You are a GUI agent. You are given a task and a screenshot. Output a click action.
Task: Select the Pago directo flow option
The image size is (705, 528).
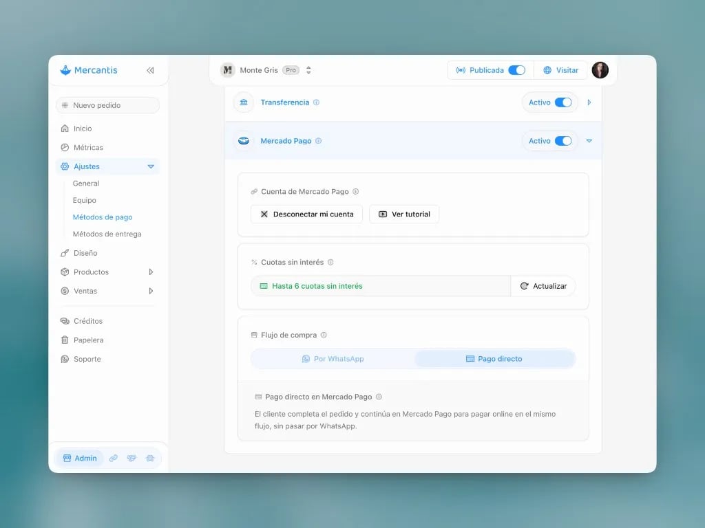pyautogui.click(x=494, y=359)
